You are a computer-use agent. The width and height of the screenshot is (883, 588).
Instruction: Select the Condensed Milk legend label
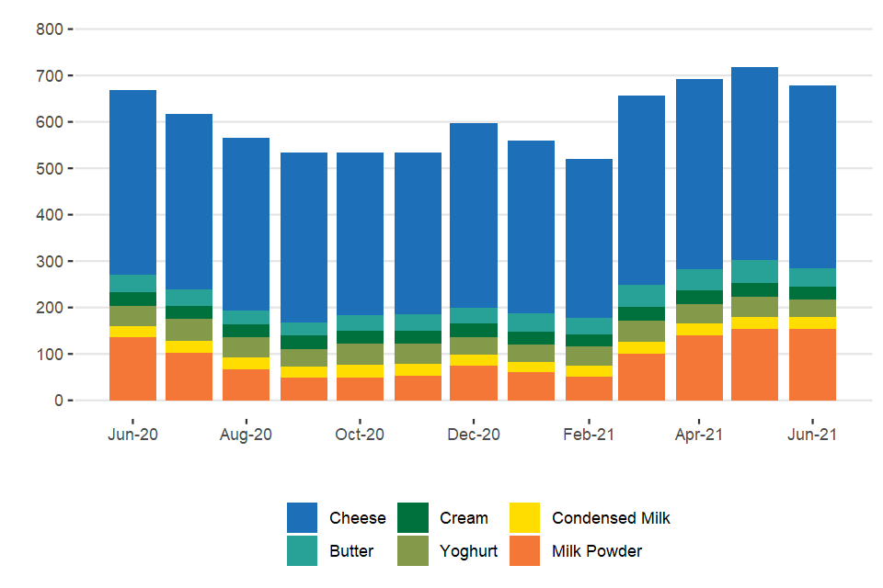tap(611, 518)
